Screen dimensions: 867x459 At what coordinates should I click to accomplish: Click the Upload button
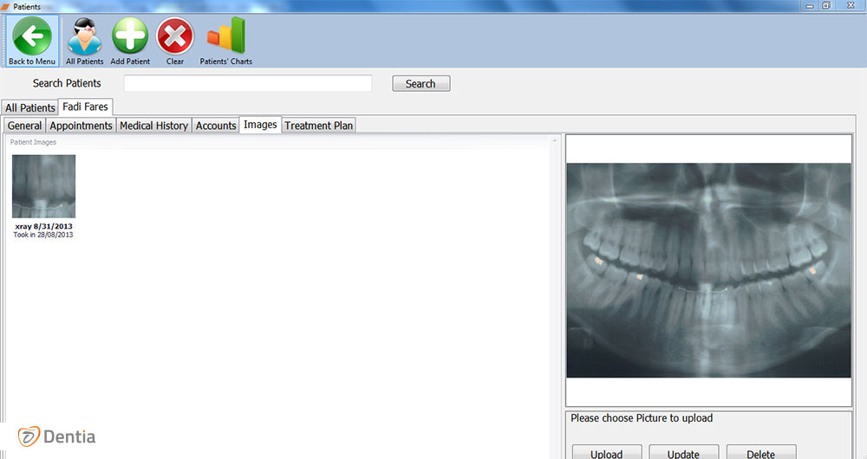[x=607, y=452]
